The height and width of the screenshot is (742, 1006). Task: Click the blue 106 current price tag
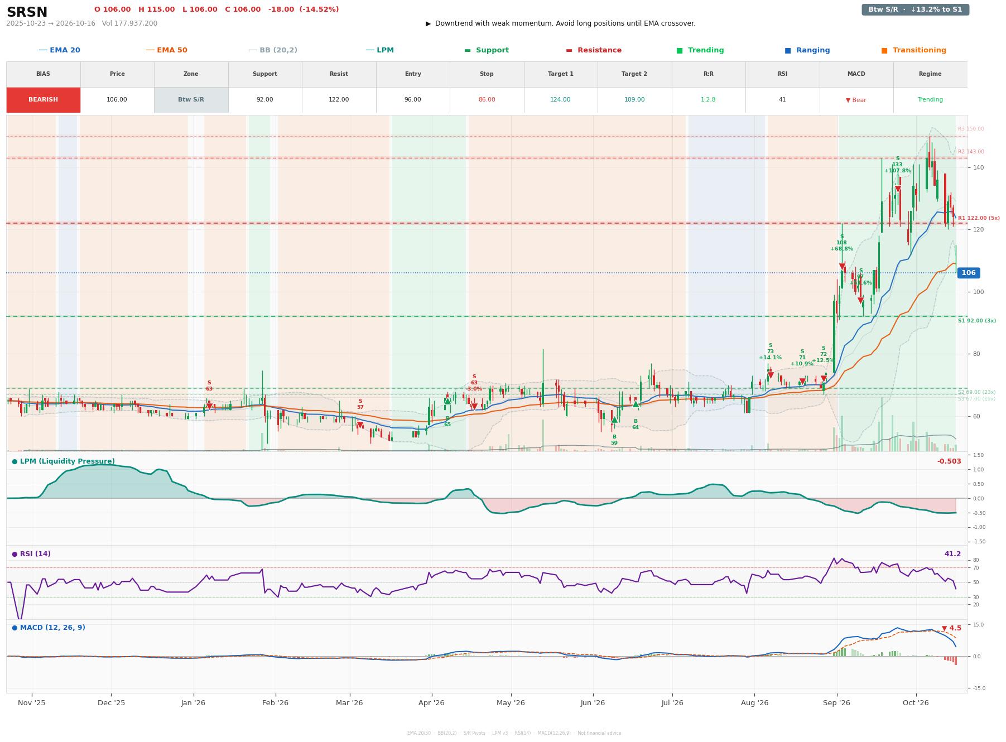969,273
